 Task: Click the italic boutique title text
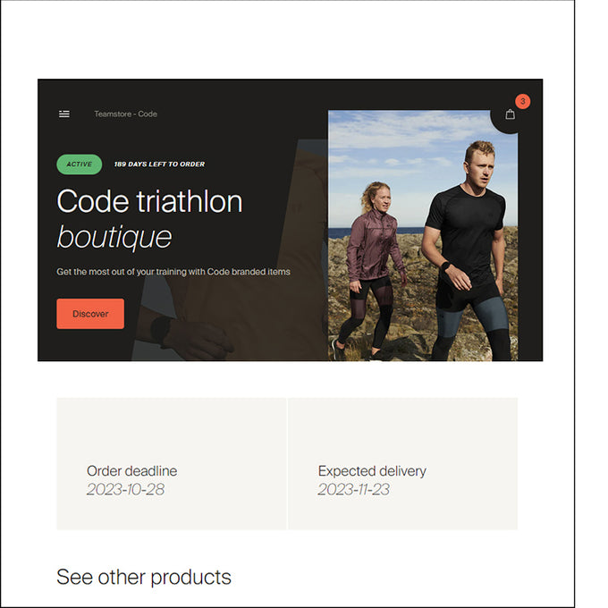pos(114,237)
